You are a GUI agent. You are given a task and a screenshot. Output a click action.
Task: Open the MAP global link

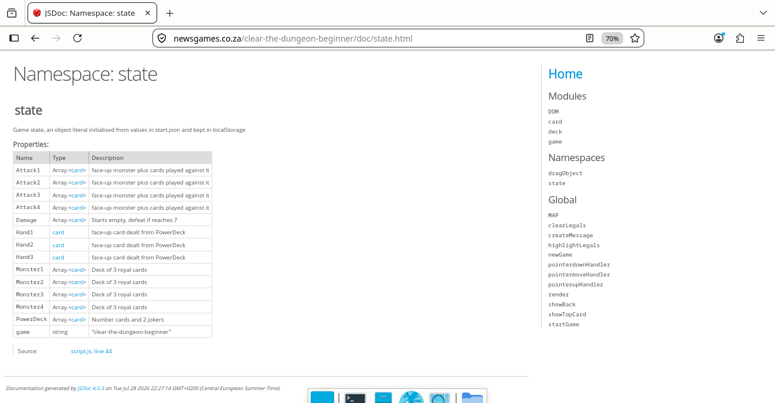(553, 216)
